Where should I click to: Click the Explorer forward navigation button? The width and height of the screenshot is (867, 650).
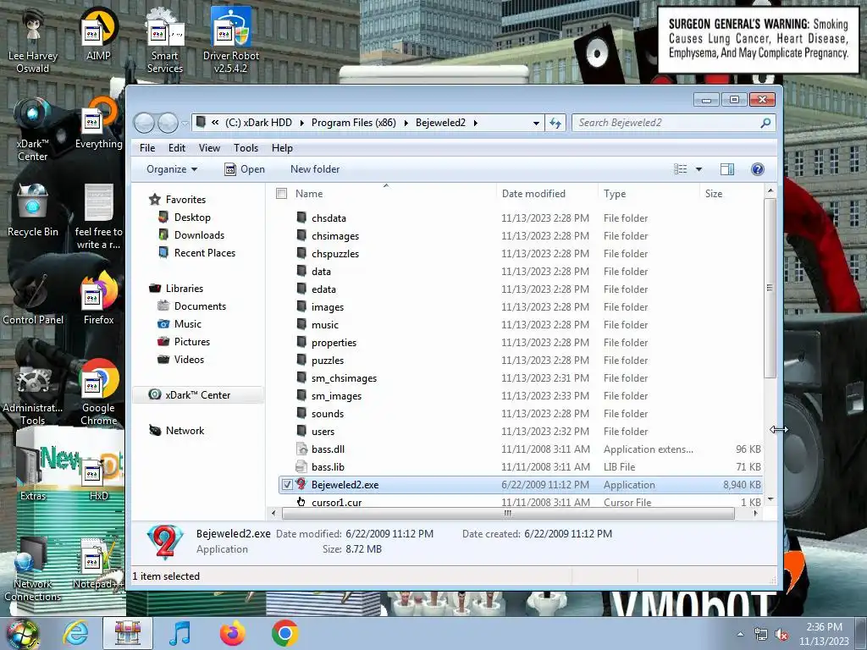(x=168, y=123)
